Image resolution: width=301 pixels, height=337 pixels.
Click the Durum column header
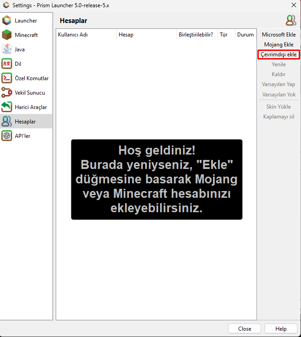246,35
